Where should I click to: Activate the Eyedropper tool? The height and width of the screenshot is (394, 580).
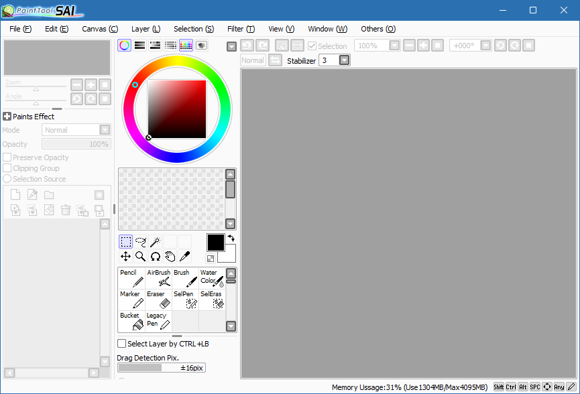(185, 256)
